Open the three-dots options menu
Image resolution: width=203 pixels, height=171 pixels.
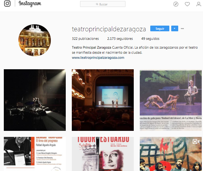pyautogui.click(x=182, y=28)
